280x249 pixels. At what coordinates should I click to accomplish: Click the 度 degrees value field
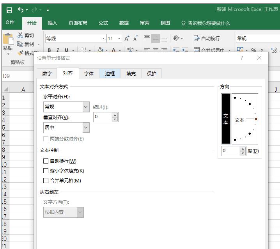tap(231, 151)
